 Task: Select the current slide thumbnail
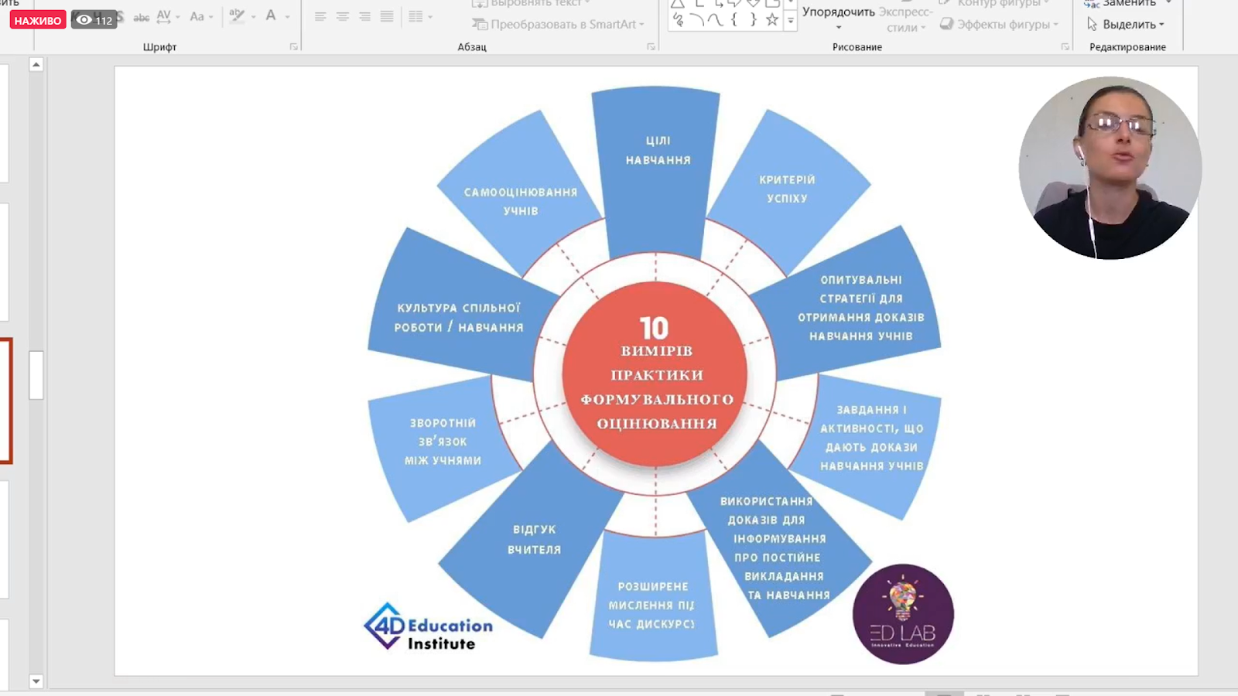[x=5, y=401]
